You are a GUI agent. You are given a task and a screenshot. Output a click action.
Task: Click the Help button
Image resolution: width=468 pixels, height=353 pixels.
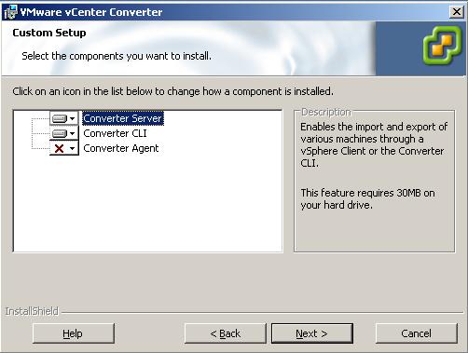pyautogui.click(x=74, y=333)
